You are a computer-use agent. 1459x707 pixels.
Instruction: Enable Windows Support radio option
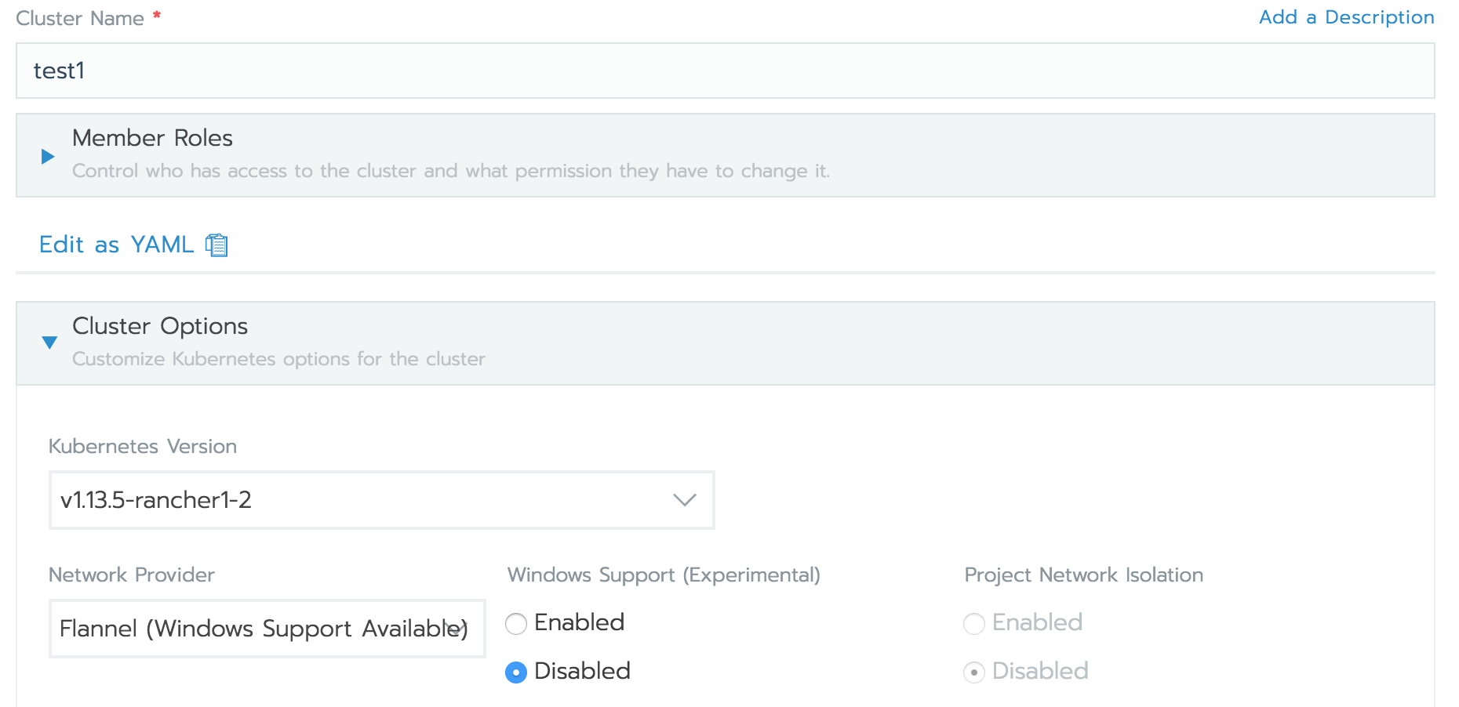tap(516, 624)
